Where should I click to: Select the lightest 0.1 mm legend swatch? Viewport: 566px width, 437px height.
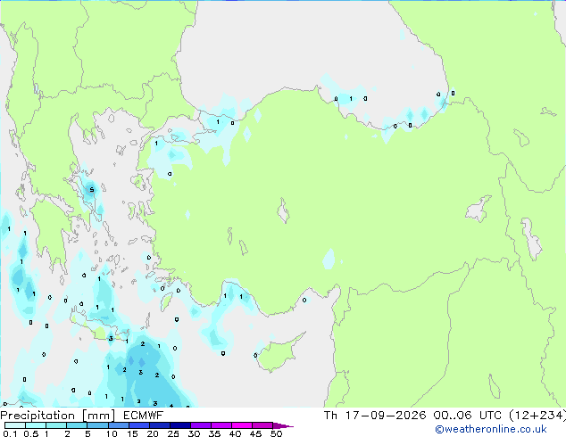(x=15, y=425)
